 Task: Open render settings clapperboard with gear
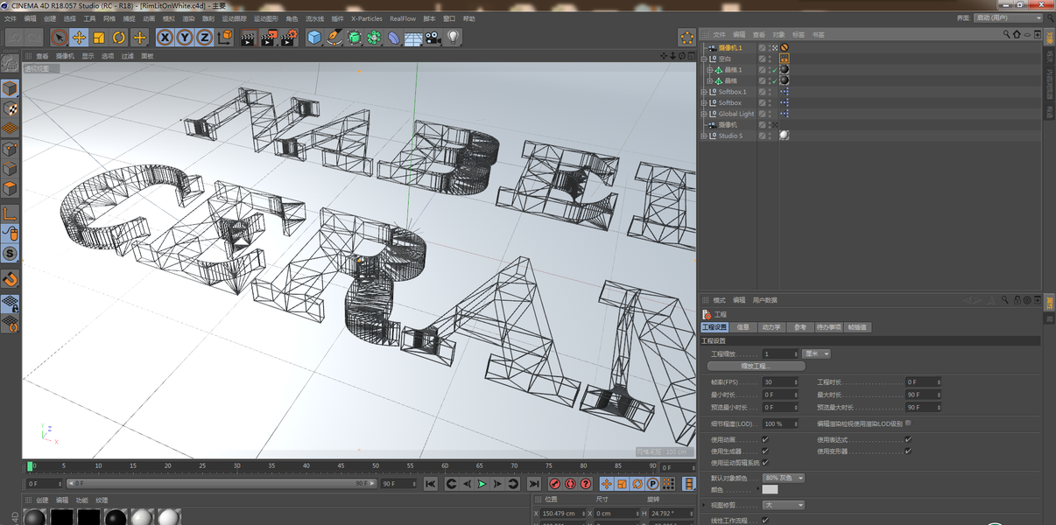pyautogui.click(x=289, y=38)
